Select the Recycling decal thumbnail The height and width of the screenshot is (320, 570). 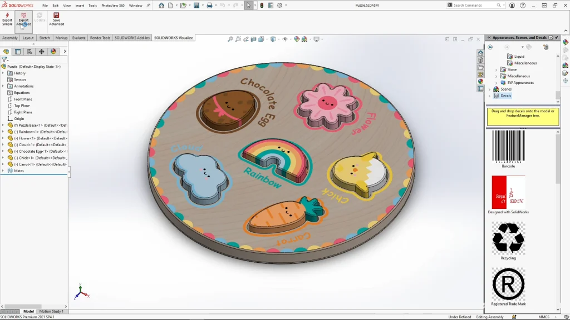[x=508, y=239]
